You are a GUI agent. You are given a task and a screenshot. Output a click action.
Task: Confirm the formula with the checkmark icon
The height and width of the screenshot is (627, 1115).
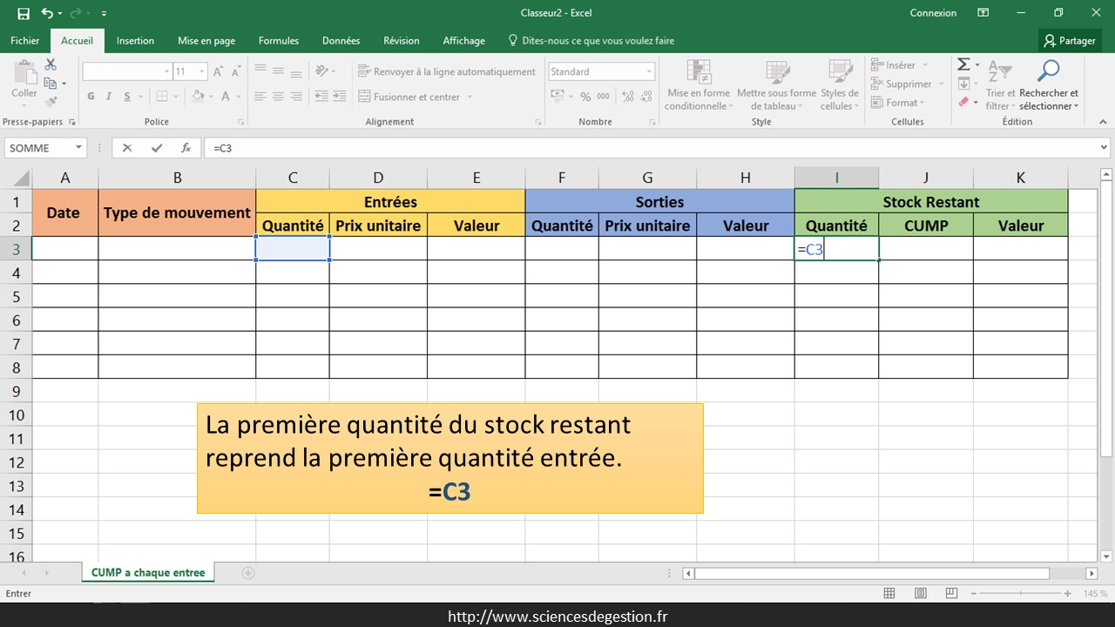tap(157, 148)
